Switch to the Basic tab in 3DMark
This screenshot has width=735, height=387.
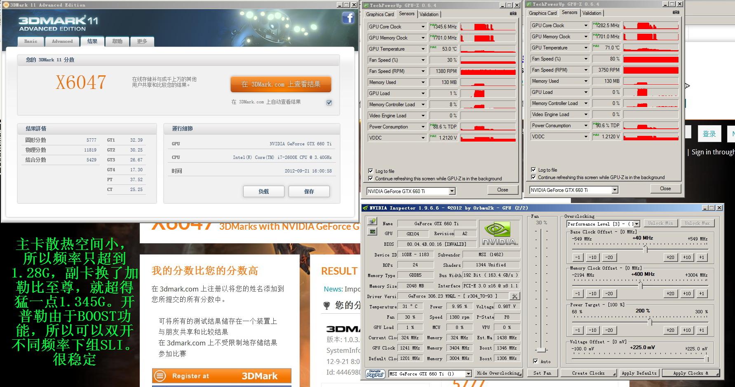(x=31, y=41)
